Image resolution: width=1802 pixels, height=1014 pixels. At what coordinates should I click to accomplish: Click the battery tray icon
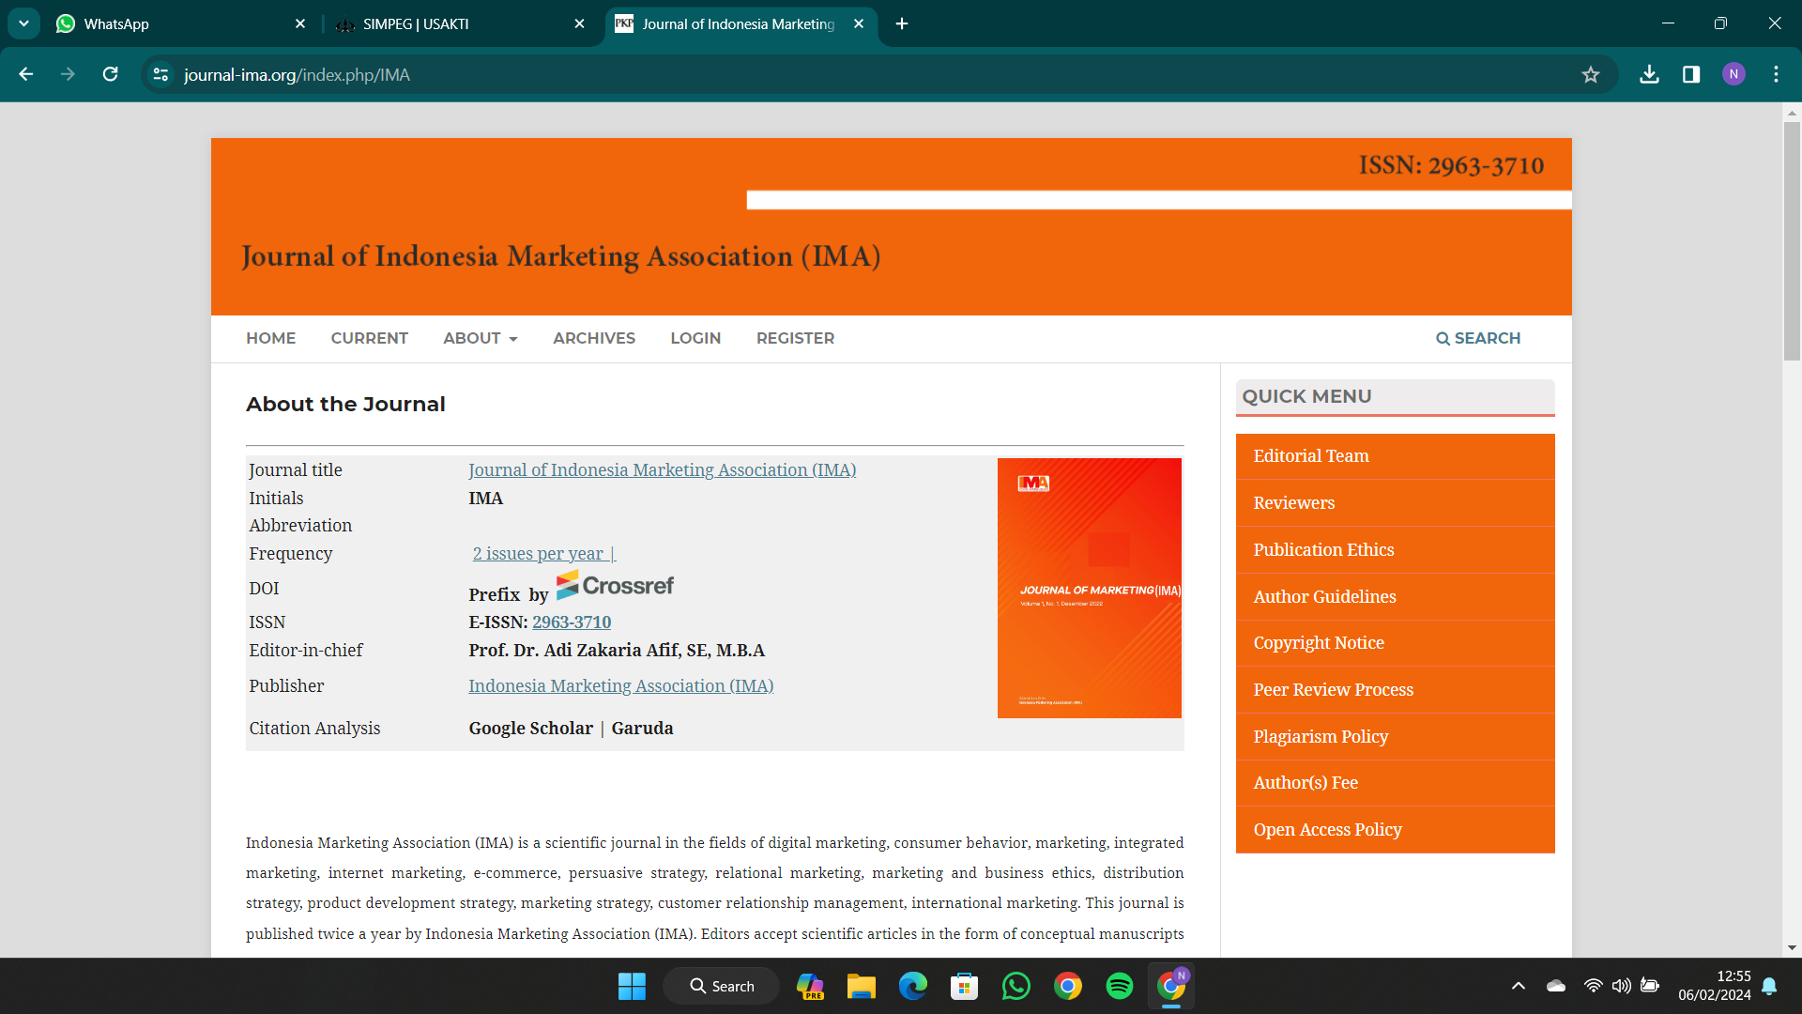coord(1650,986)
